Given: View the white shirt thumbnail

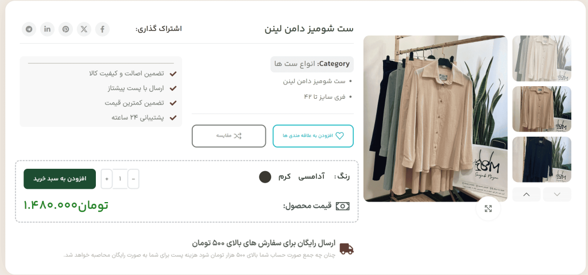Looking at the screenshot, I should (x=542, y=59).
